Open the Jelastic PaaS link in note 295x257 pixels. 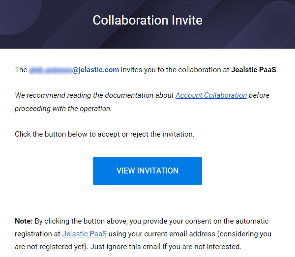tap(84, 234)
